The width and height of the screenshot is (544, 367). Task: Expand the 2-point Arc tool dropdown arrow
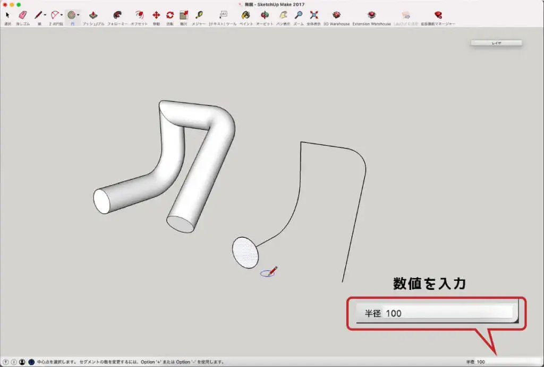(62, 15)
